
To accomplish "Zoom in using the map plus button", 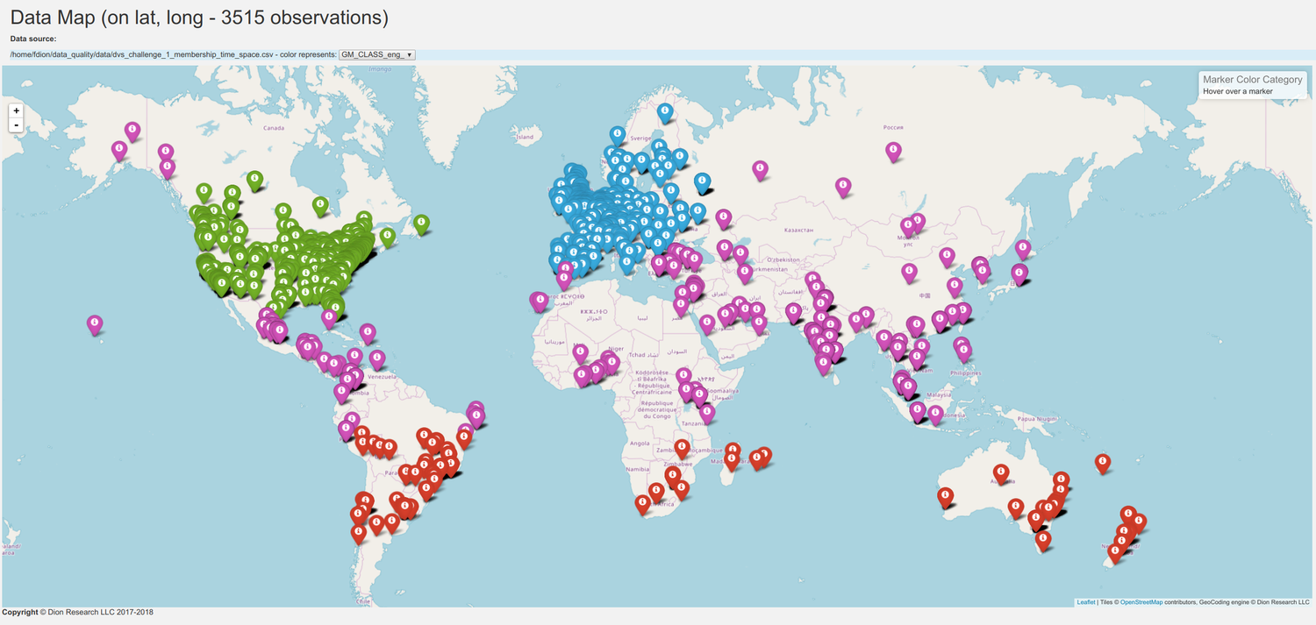I will [x=16, y=110].
